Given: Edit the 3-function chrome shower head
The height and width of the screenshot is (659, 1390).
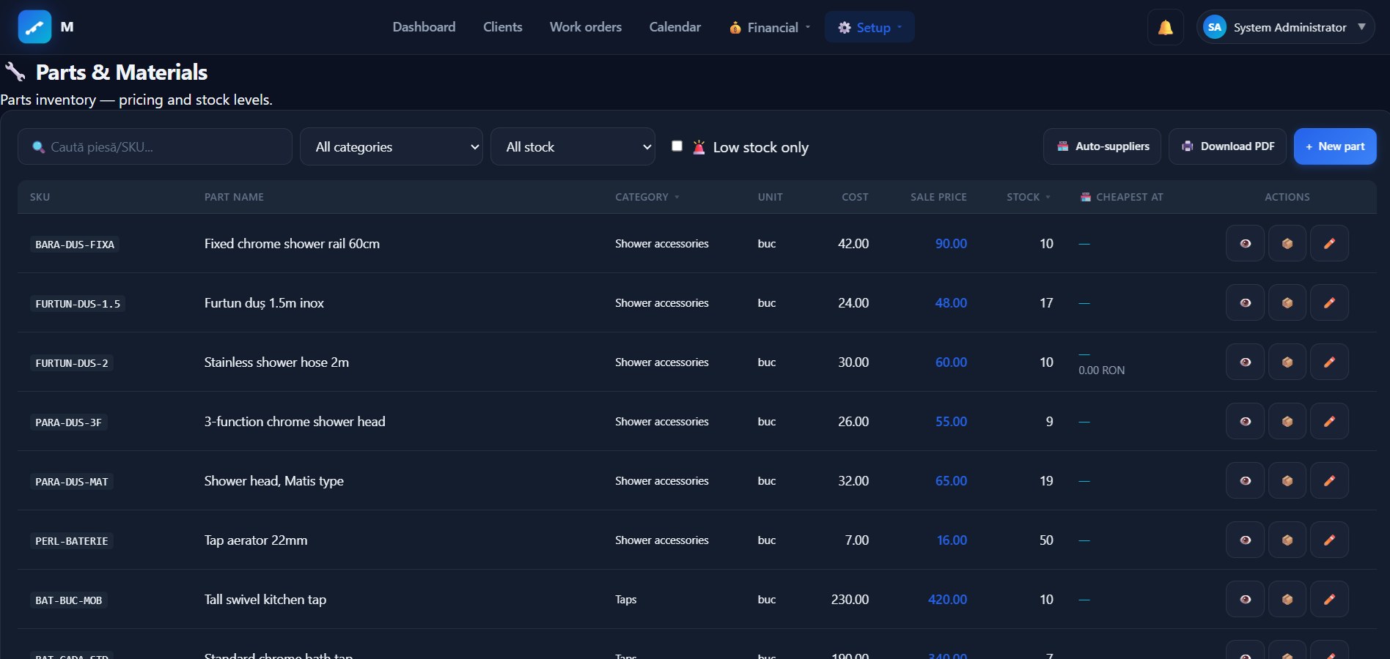Looking at the screenshot, I should tap(1329, 421).
